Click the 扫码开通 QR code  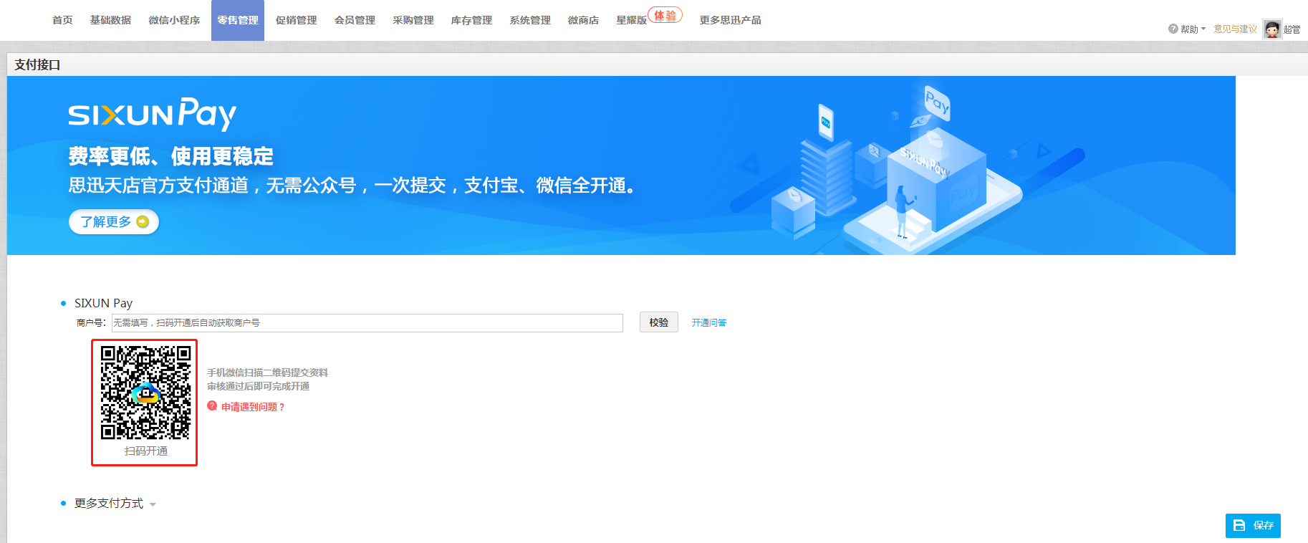coord(145,393)
